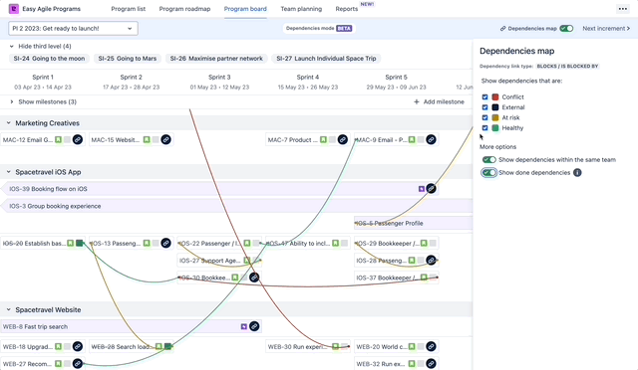Select the Program board tab
This screenshot has width=638, height=370.
pyautogui.click(x=245, y=9)
